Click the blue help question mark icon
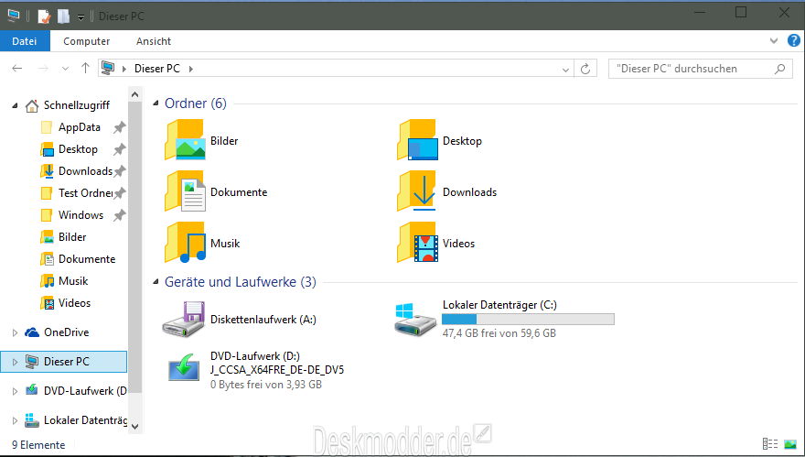This screenshot has height=457, width=805. pos(793,40)
